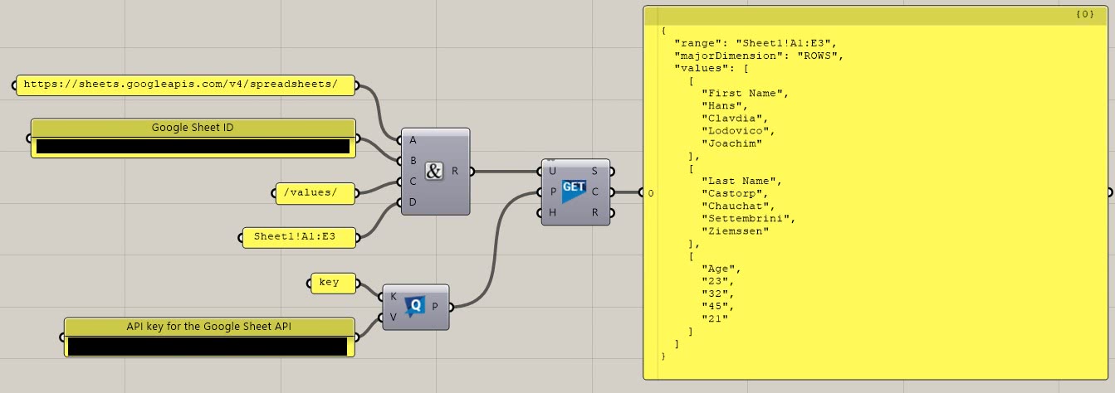Select the Q query parameter component icon
The image size is (1115, 393).
pos(415,307)
